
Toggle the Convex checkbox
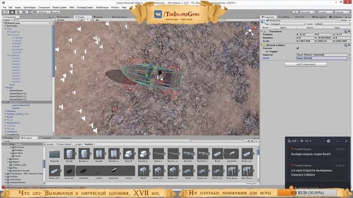click(298, 48)
